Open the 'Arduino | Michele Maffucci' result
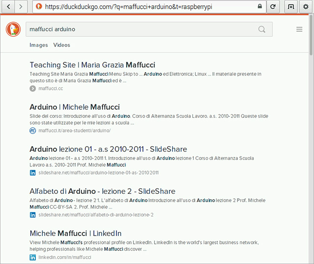This screenshot has height=264, width=314. [75, 107]
